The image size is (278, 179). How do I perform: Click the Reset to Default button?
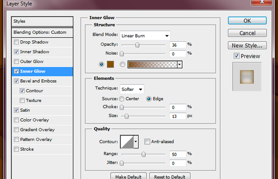(170, 176)
